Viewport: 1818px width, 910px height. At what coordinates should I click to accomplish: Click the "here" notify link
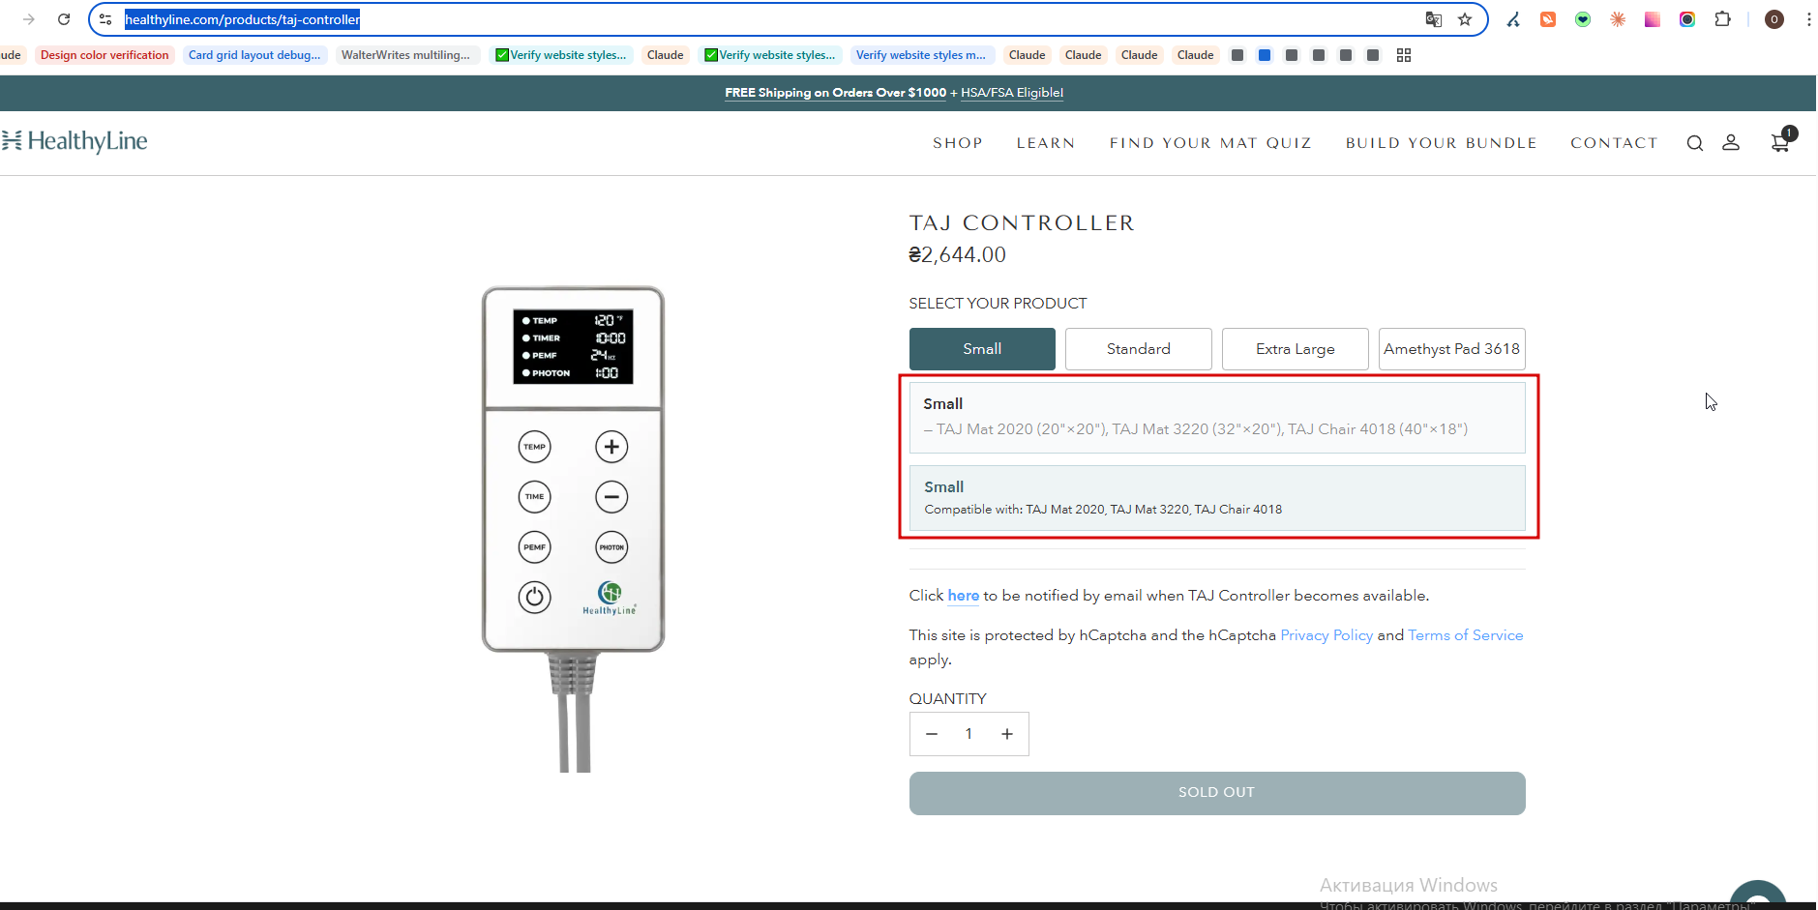pos(964,596)
